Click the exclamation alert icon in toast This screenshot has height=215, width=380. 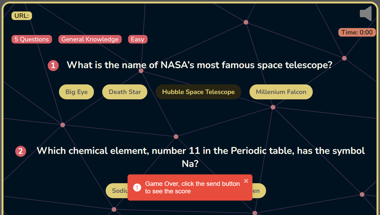(x=137, y=187)
